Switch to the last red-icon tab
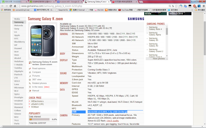206x128 pixels. click(x=124, y=2)
